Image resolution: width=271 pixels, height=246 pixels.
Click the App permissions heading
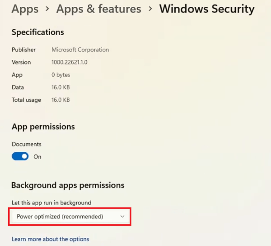[x=43, y=127]
